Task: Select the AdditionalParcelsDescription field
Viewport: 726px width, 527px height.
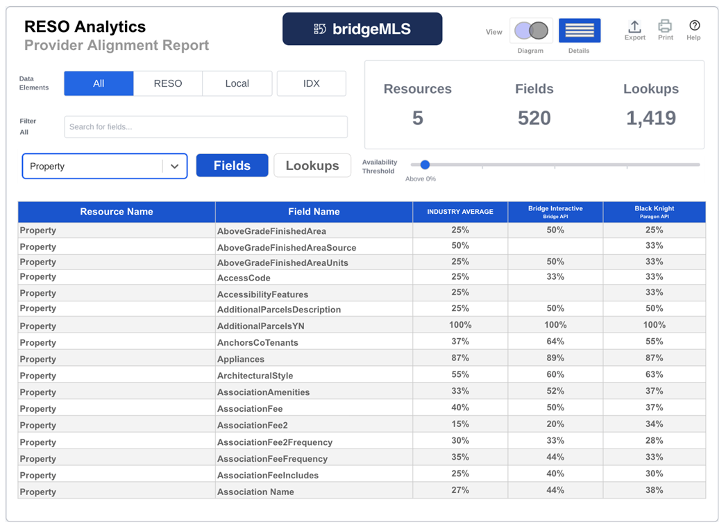Action: [279, 310]
